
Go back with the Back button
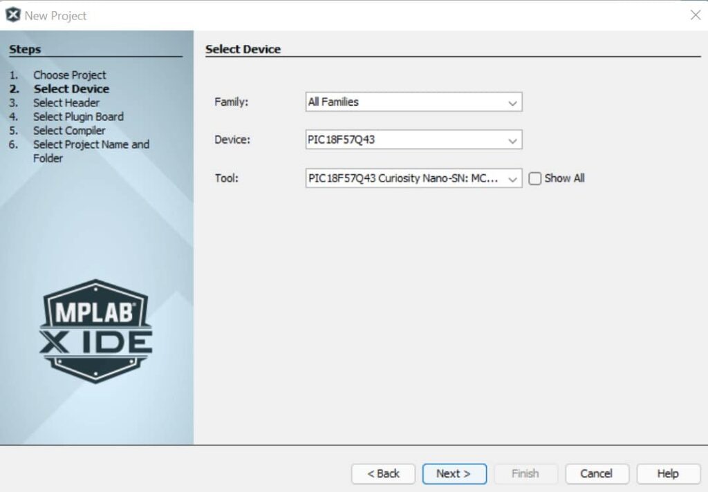(383, 473)
